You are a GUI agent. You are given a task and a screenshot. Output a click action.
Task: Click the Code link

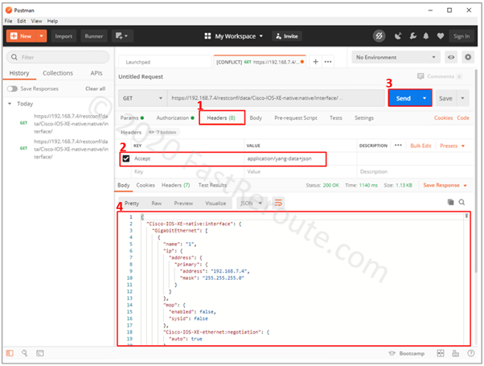[x=463, y=117]
